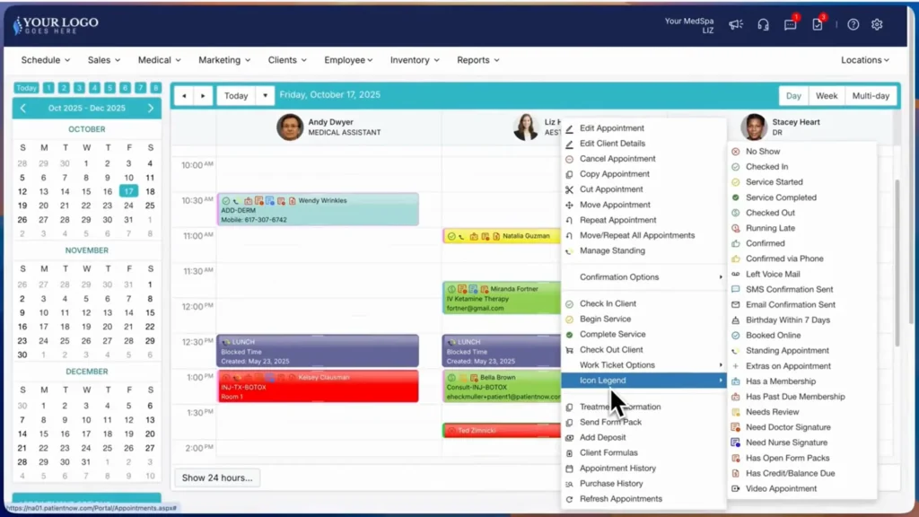The image size is (919, 517).
Task: Open the Locations dropdown
Action: point(862,59)
